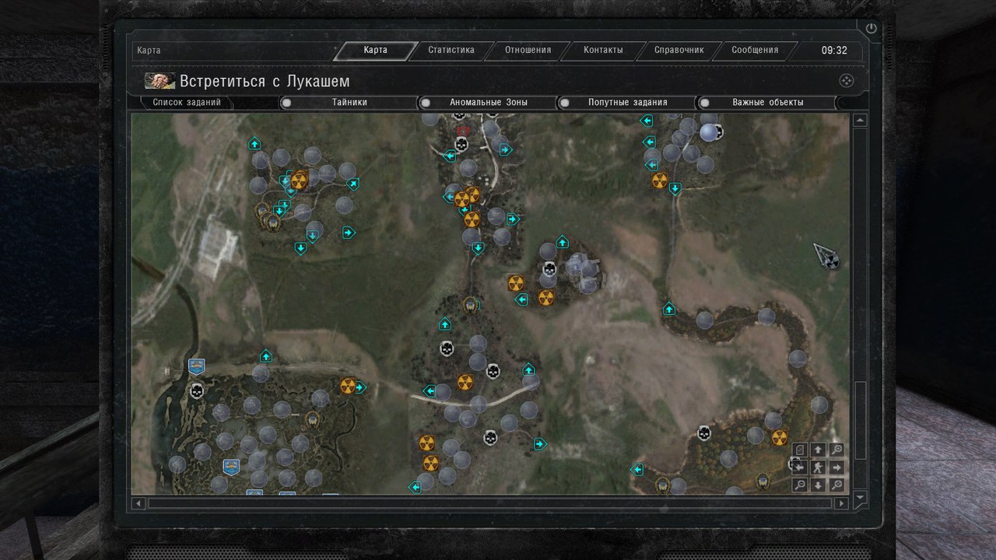Image resolution: width=996 pixels, height=560 pixels.
Task: Open Список заданий task list
Action: [x=187, y=102]
